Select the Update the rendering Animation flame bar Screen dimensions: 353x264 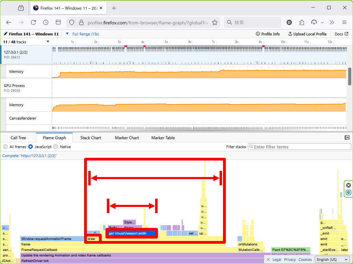click(145, 255)
